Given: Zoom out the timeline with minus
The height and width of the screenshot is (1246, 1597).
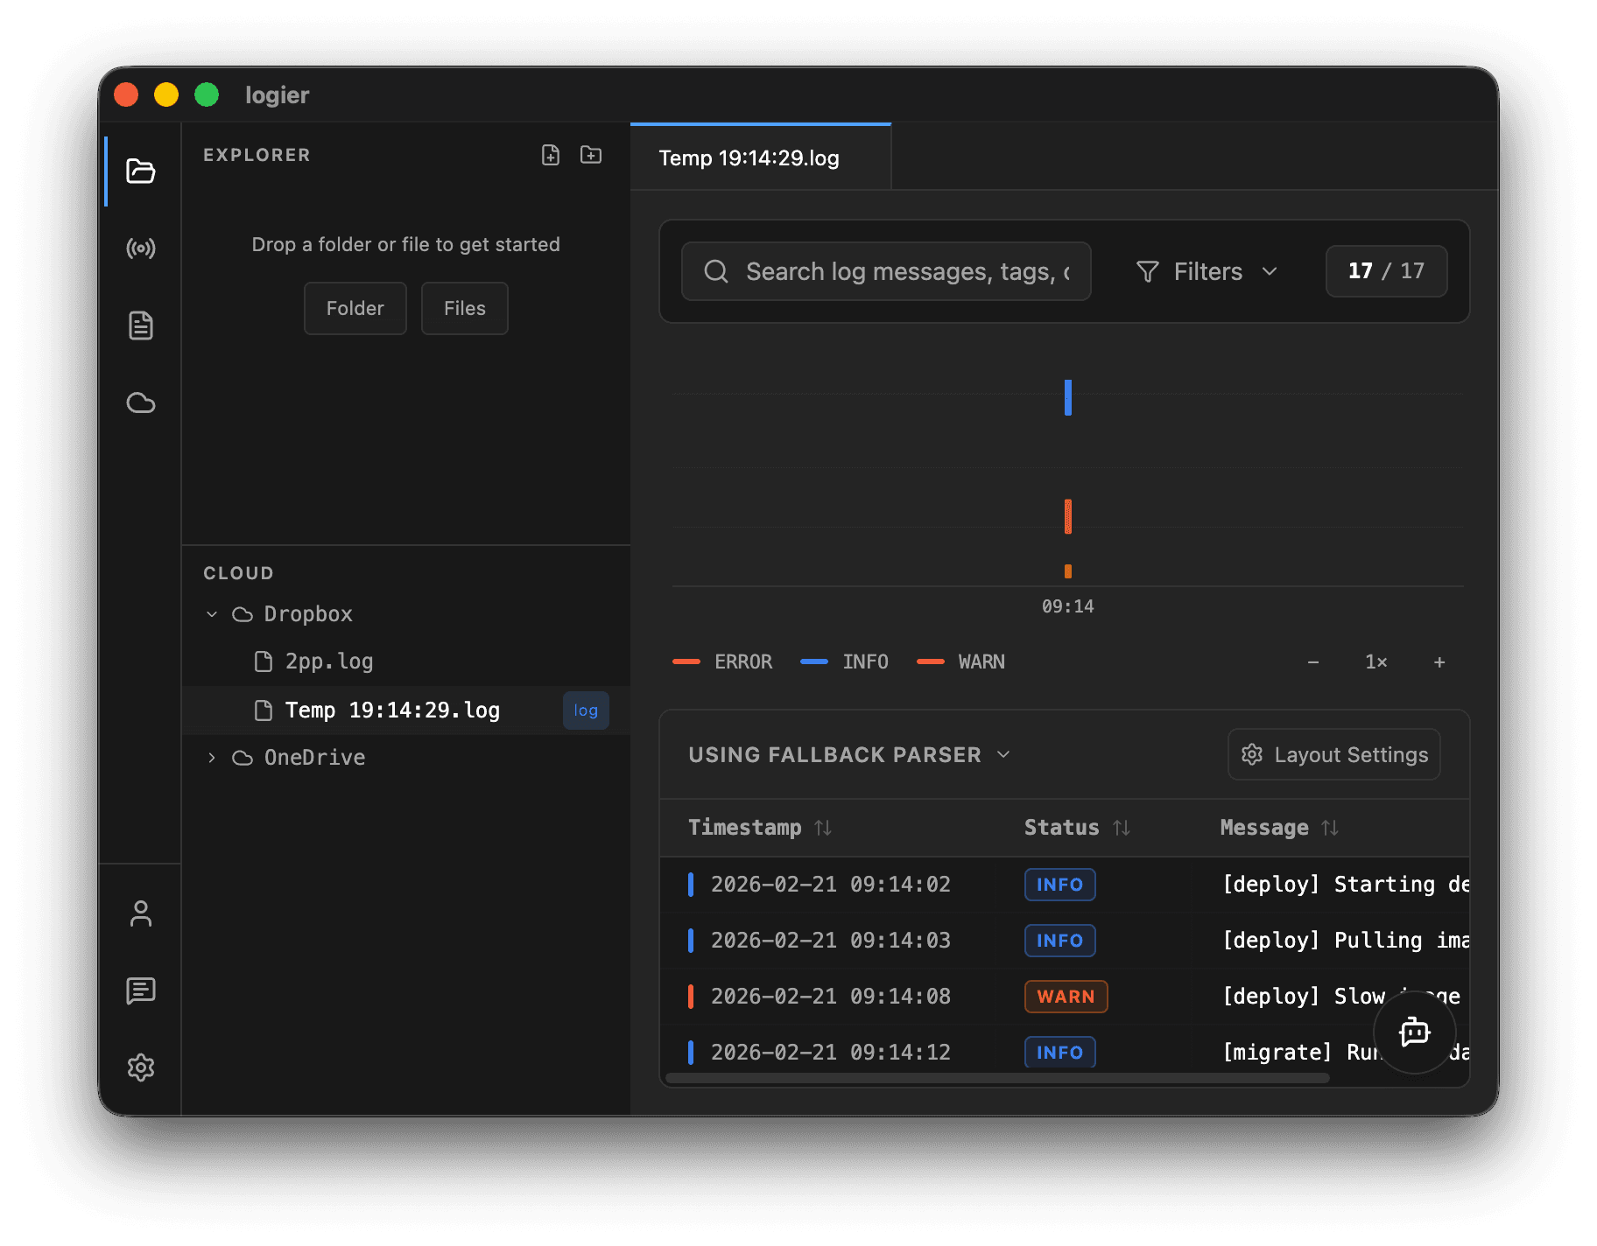Looking at the screenshot, I should point(1313,662).
